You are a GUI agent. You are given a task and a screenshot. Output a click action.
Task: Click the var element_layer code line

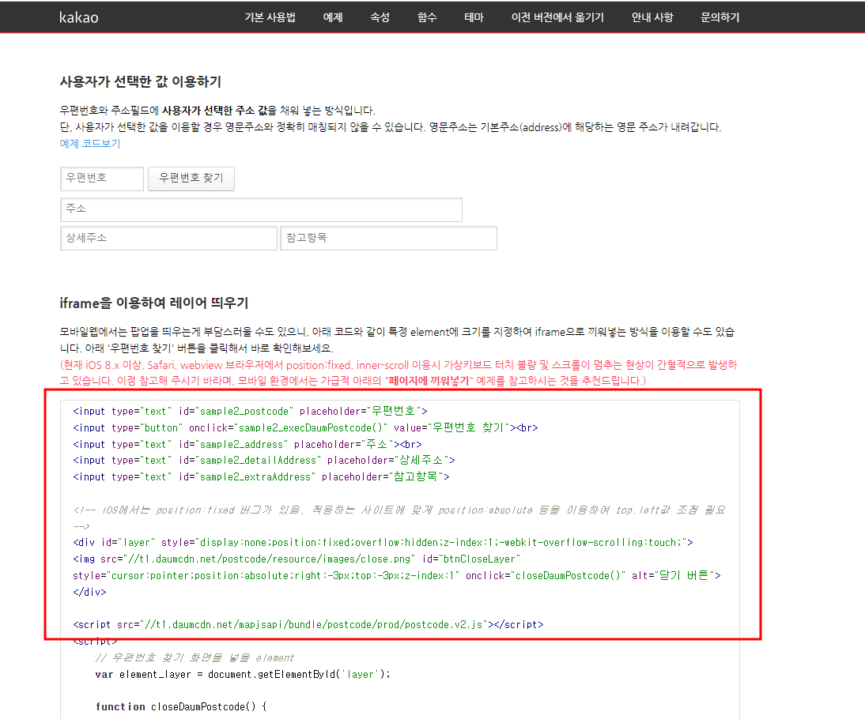click(243, 674)
